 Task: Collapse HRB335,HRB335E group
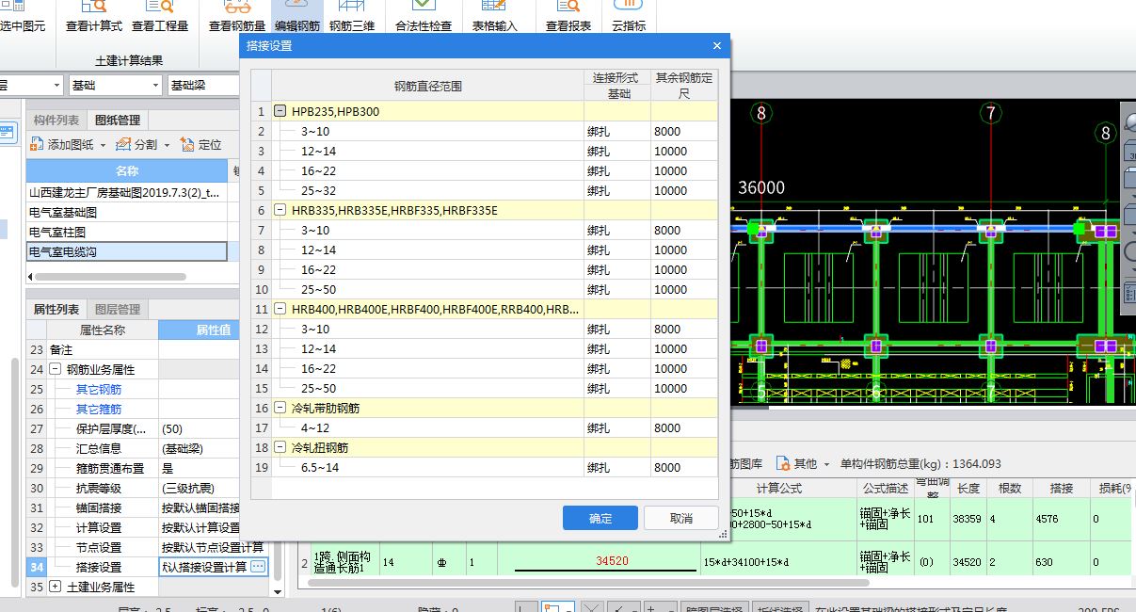click(280, 210)
